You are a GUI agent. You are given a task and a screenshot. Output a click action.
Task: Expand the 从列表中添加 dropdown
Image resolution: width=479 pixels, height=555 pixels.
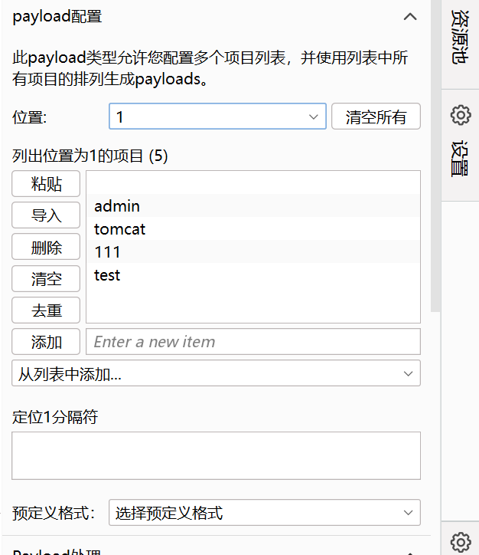216,373
